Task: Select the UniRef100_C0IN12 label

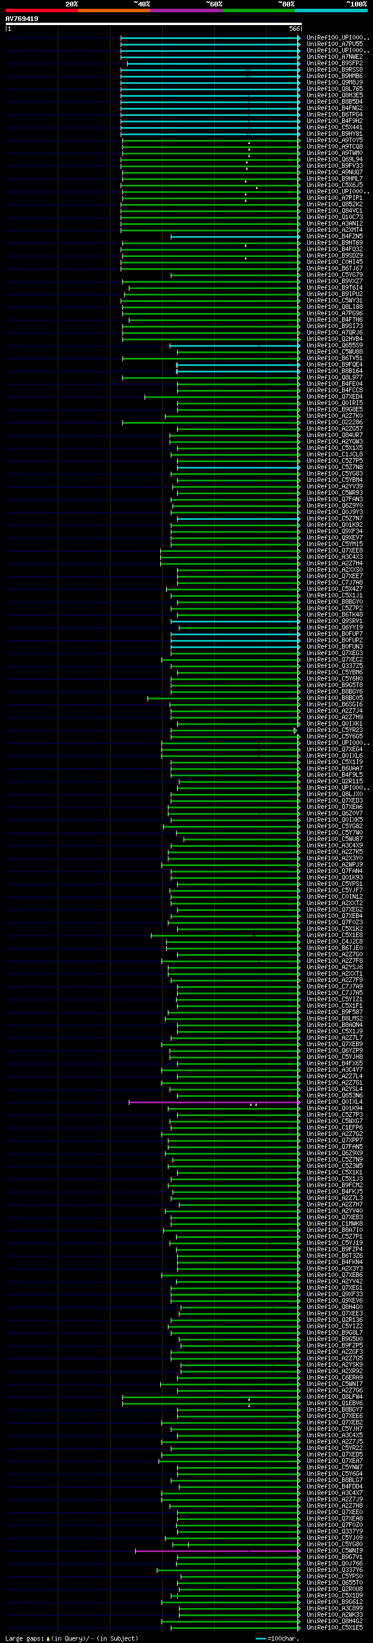Action: pyautogui.click(x=335, y=897)
